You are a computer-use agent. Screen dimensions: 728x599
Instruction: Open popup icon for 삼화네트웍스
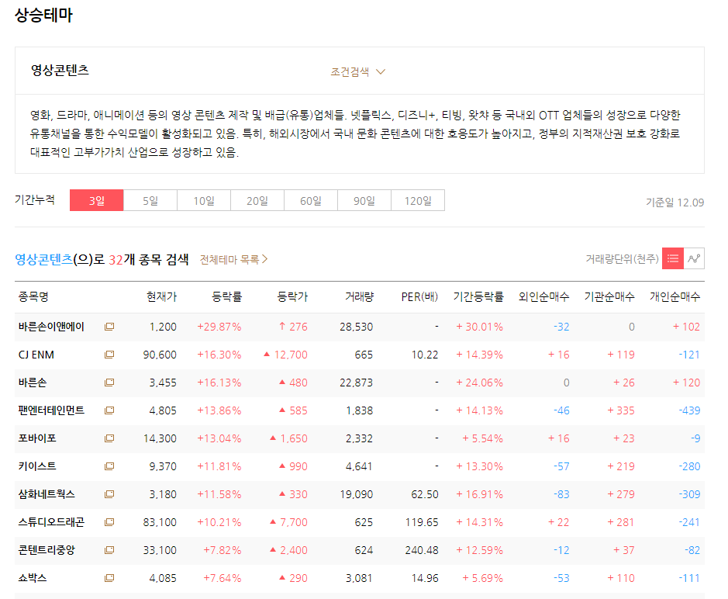(x=109, y=494)
